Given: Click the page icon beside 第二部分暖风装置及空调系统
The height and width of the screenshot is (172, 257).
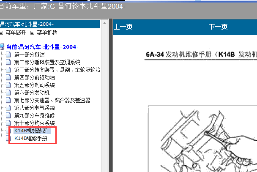Looking at the screenshot, I should pos(8,62).
